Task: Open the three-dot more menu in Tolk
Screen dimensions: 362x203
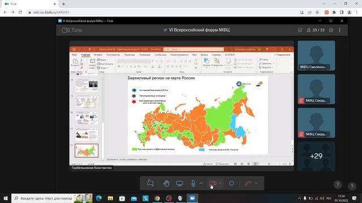Action: [x=339, y=30]
